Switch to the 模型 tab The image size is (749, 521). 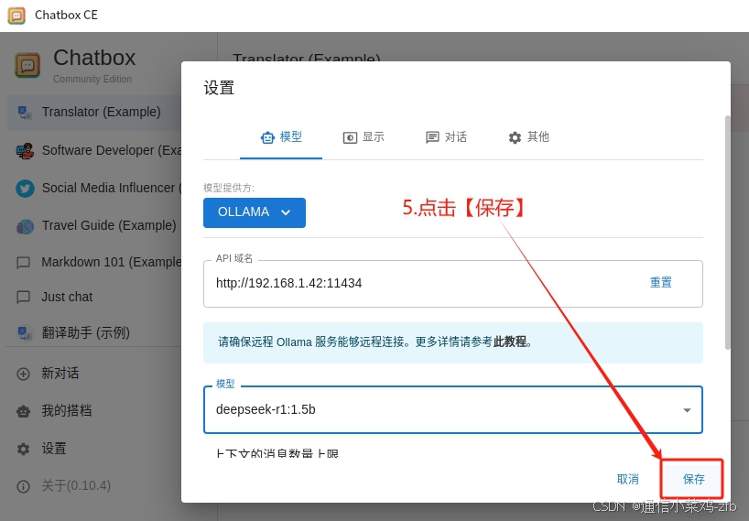tap(281, 137)
